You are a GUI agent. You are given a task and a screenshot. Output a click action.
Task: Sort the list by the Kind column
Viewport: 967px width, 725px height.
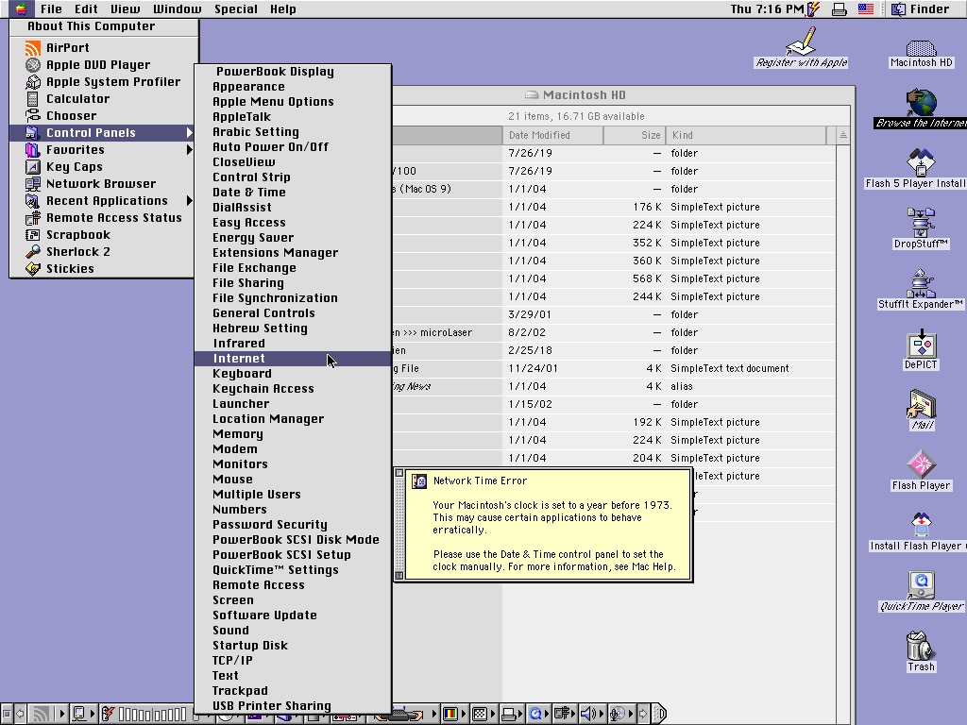point(746,135)
